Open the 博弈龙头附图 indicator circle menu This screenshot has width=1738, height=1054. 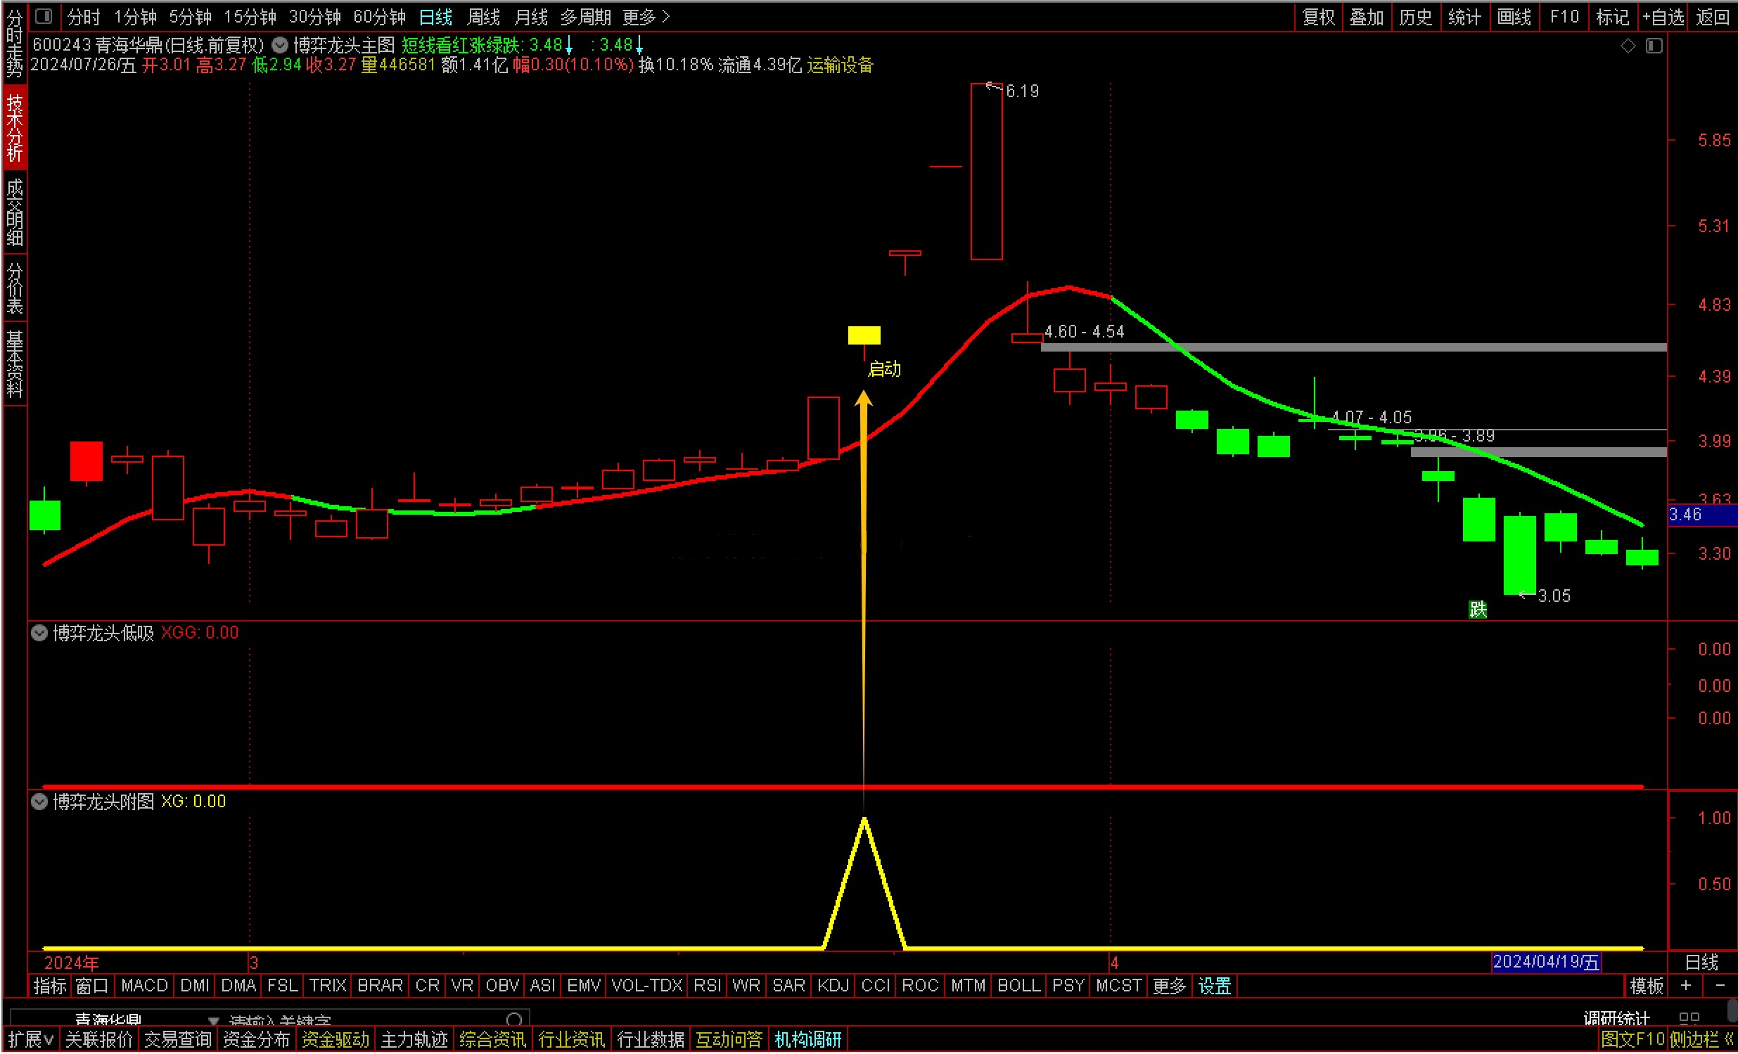coord(39,802)
